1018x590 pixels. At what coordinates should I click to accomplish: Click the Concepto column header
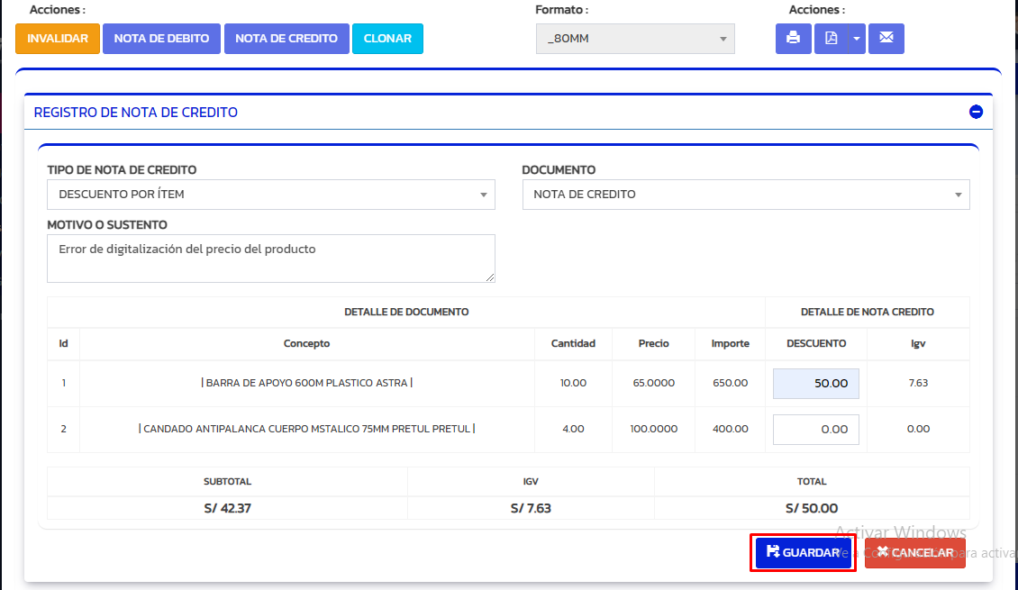tap(306, 343)
